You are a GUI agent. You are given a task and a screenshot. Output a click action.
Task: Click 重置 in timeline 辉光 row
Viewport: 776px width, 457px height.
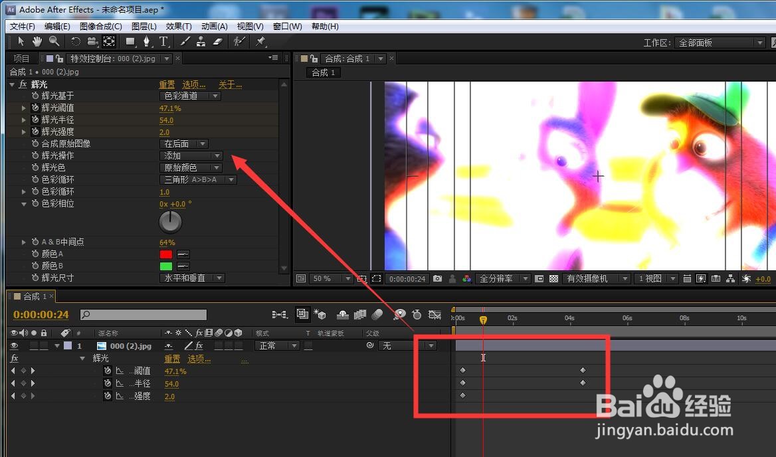pyautogui.click(x=172, y=359)
